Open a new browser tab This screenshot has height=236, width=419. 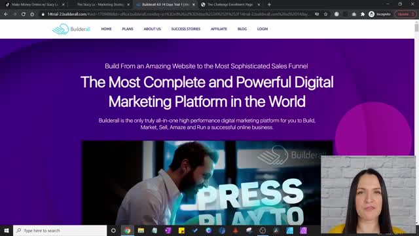tap(269, 5)
